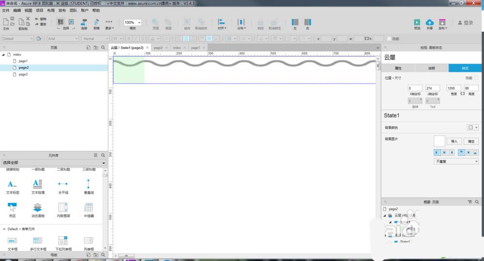Screen dimensions: 484x261
Task: Expand the 不重复 background repeat dropdown
Action: (456, 161)
